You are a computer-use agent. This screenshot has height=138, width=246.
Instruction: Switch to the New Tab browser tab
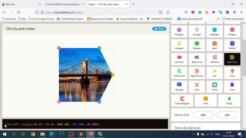tap(22, 4)
